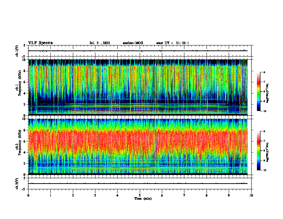The image size is (283, 219).
Task: Click the "-5" tick label on the ch.3(V) axis
Action: pyautogui.click(x=24, y=189)
